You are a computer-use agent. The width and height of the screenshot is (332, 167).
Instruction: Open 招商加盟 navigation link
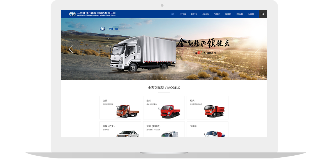click(x=240, y=14)
